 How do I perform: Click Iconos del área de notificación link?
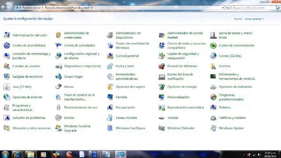coord(180,76)
